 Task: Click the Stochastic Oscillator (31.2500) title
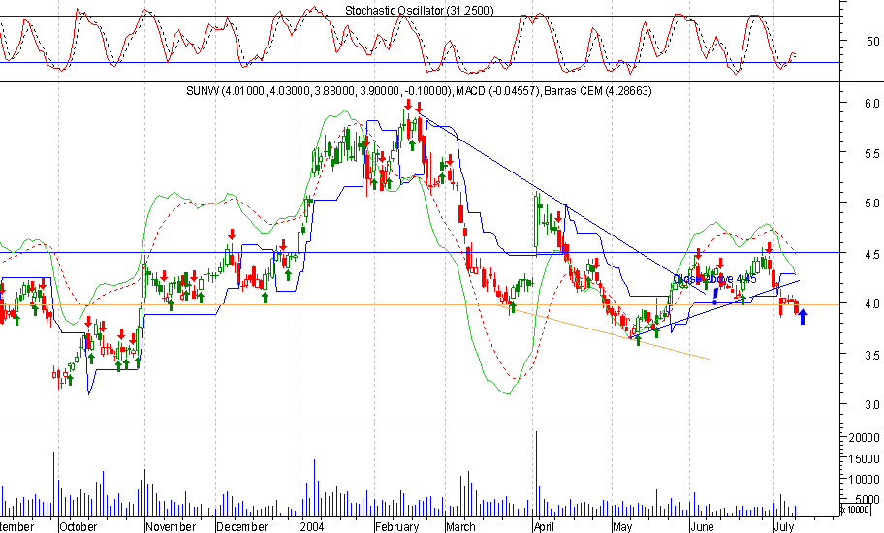click(419, 10)
